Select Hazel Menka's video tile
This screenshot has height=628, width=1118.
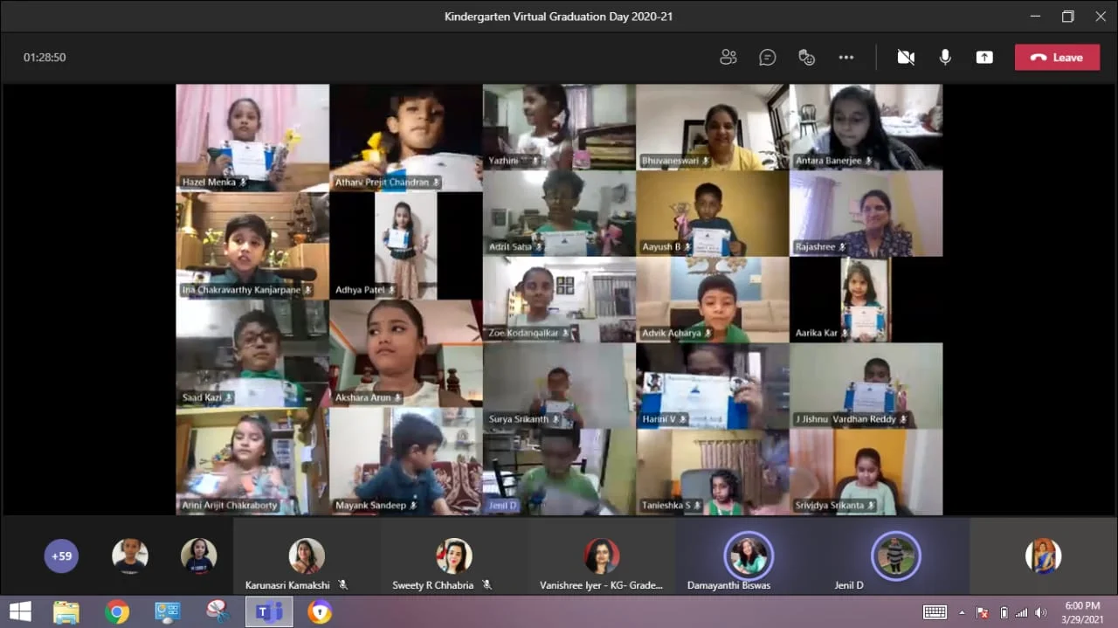click(x=252, y=137)
